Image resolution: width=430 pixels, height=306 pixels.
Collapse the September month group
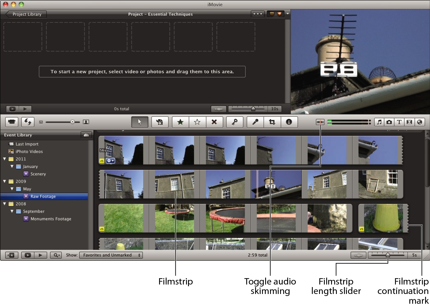pos(12,211)
